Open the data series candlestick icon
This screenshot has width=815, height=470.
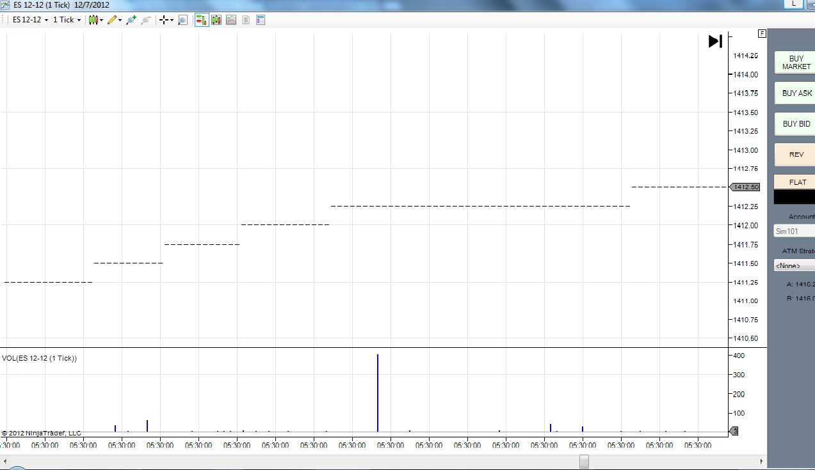tap(216, 20)
